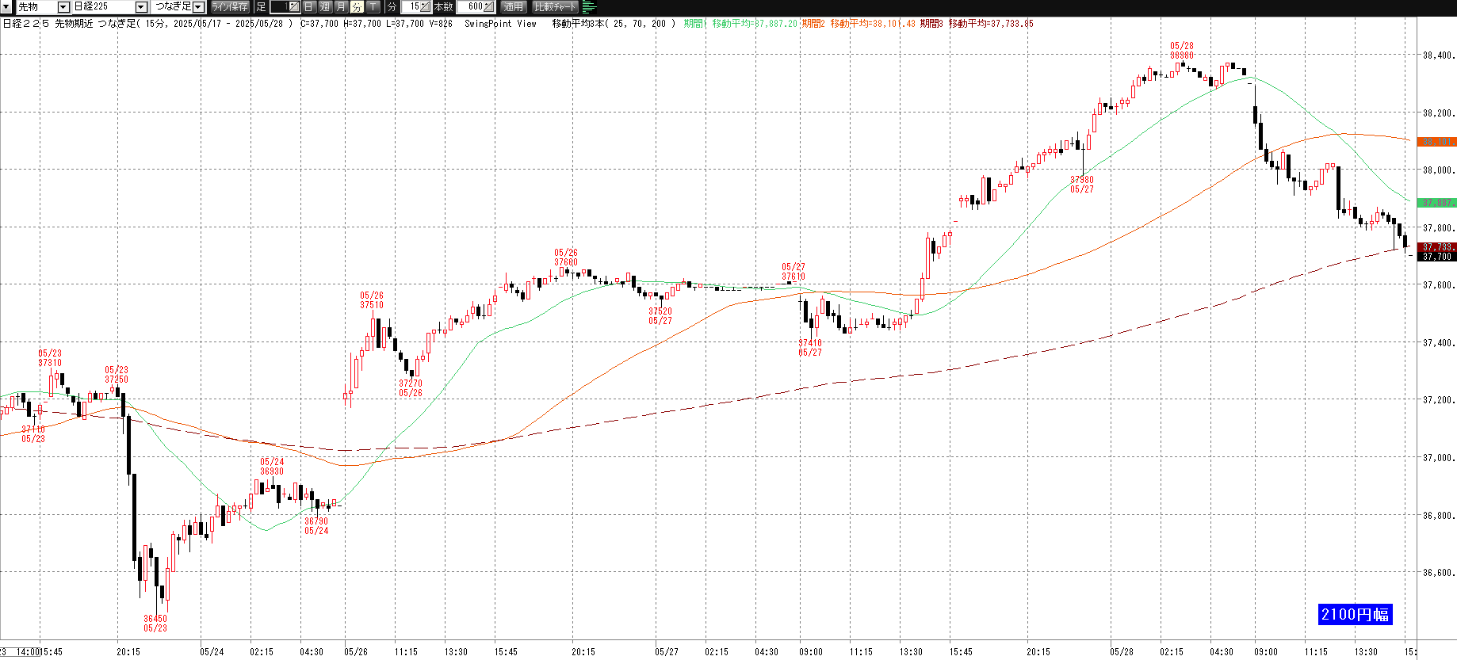Click the 2100円幅 price range badge
The width and height of the screenshot is (1457, 660).
(x=1355, y=614)
